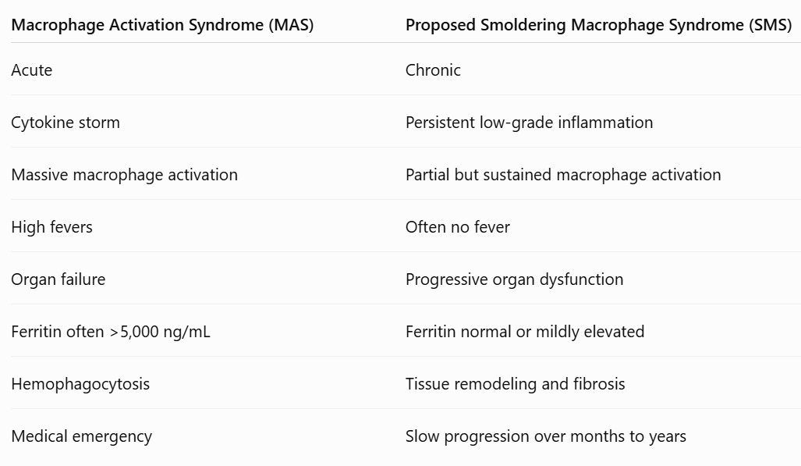This screenshot has width=801, height=466.
Task: Click the Medical emergency cell
Action: [82, 436]
